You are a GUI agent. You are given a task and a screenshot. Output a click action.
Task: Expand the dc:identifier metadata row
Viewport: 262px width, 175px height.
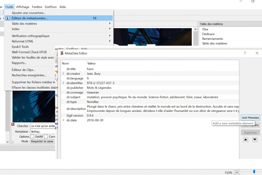coord(63,83)
